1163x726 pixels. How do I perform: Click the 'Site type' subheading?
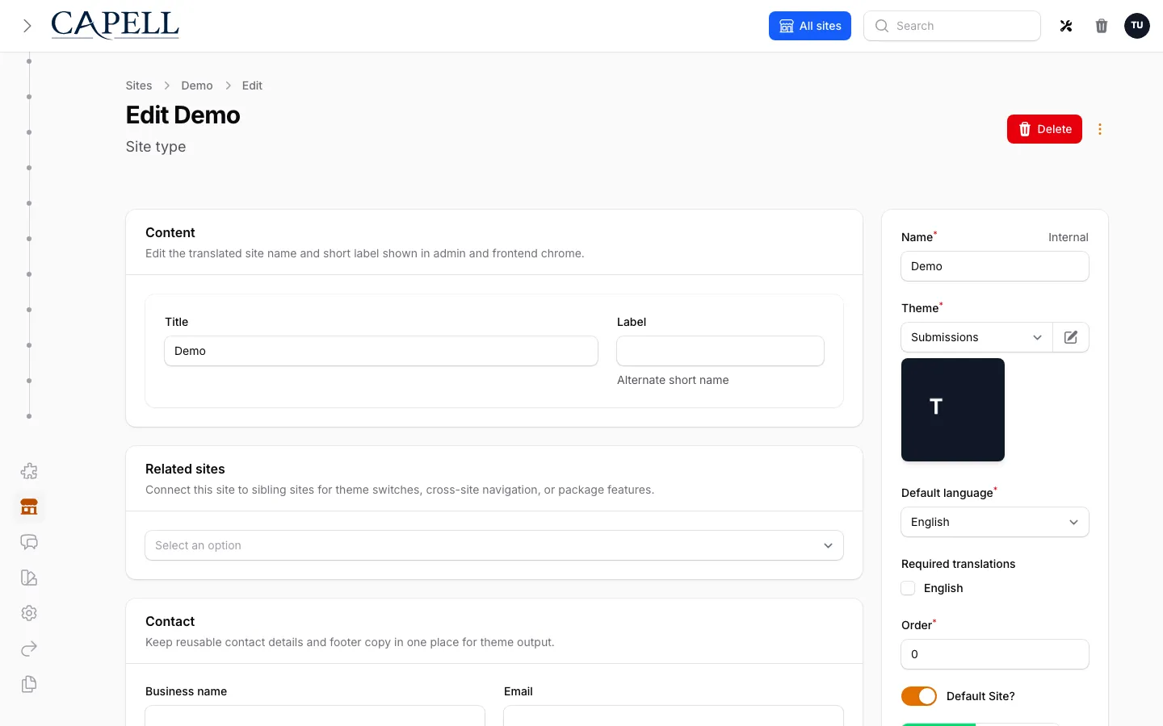(156, 147)
